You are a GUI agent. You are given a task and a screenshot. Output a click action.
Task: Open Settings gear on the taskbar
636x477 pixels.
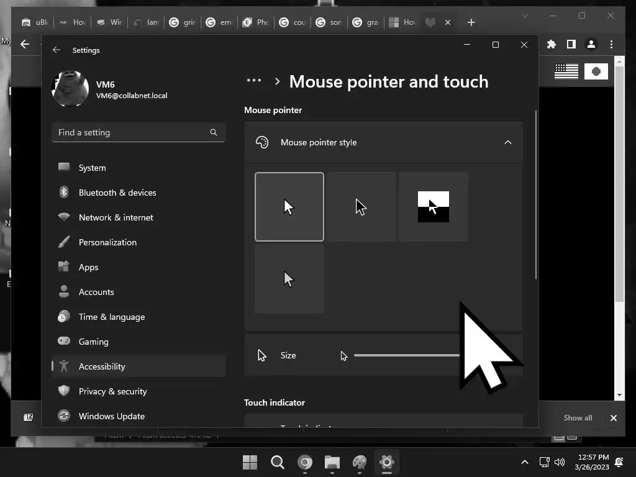click(387, 462)
